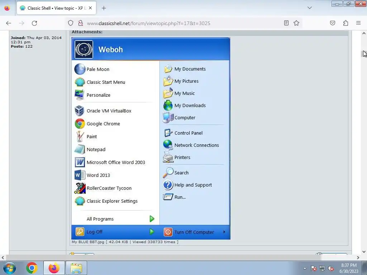This screenshot has height=275, width=367.
Task: Click the Word 2013 icon
Action: (80, 175)
